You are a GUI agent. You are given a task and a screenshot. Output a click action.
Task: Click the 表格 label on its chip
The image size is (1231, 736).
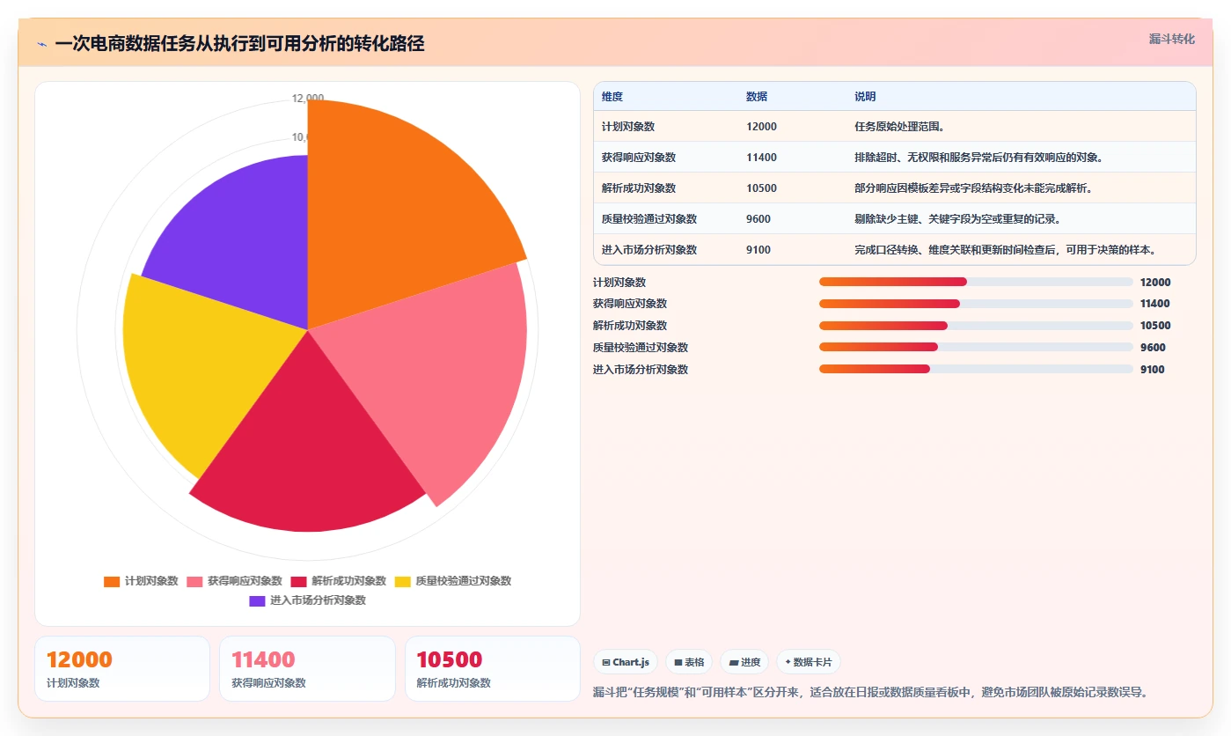(694, 662)
